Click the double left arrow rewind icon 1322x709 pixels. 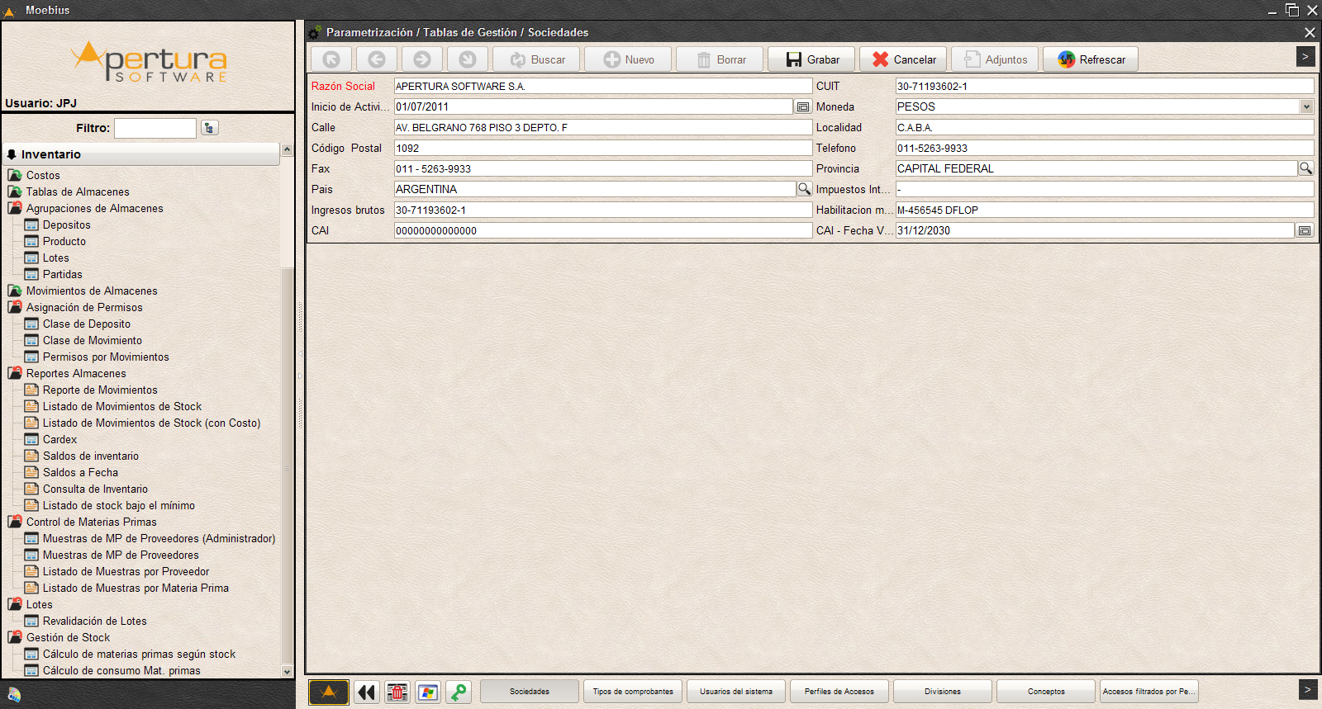(367, 692)
